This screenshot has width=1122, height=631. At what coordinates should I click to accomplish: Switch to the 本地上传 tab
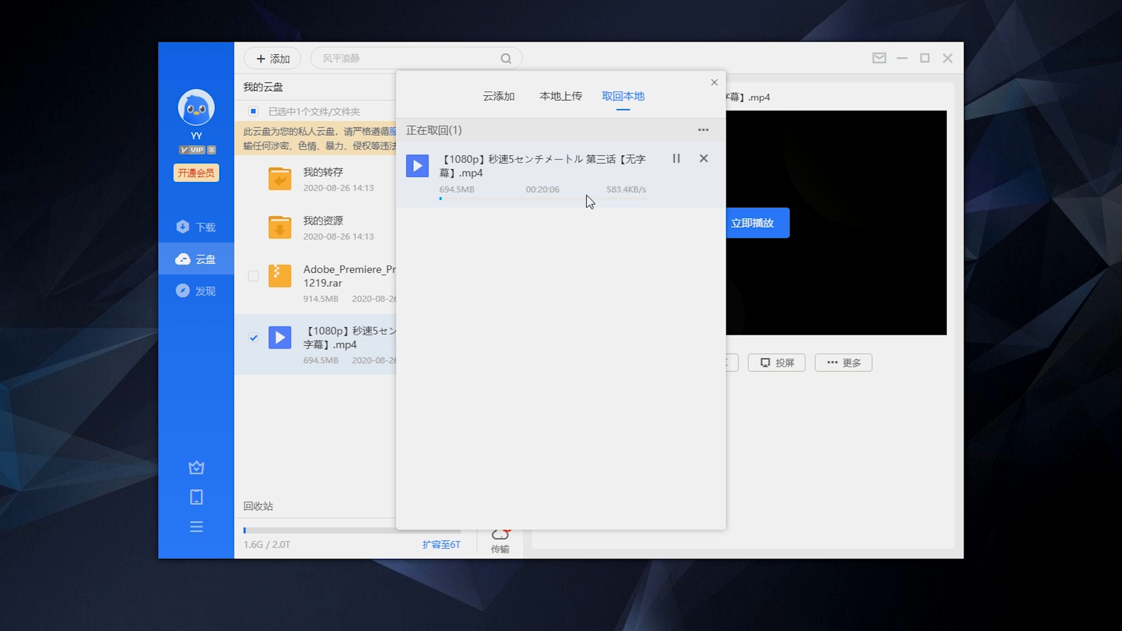tap(561, 96)
